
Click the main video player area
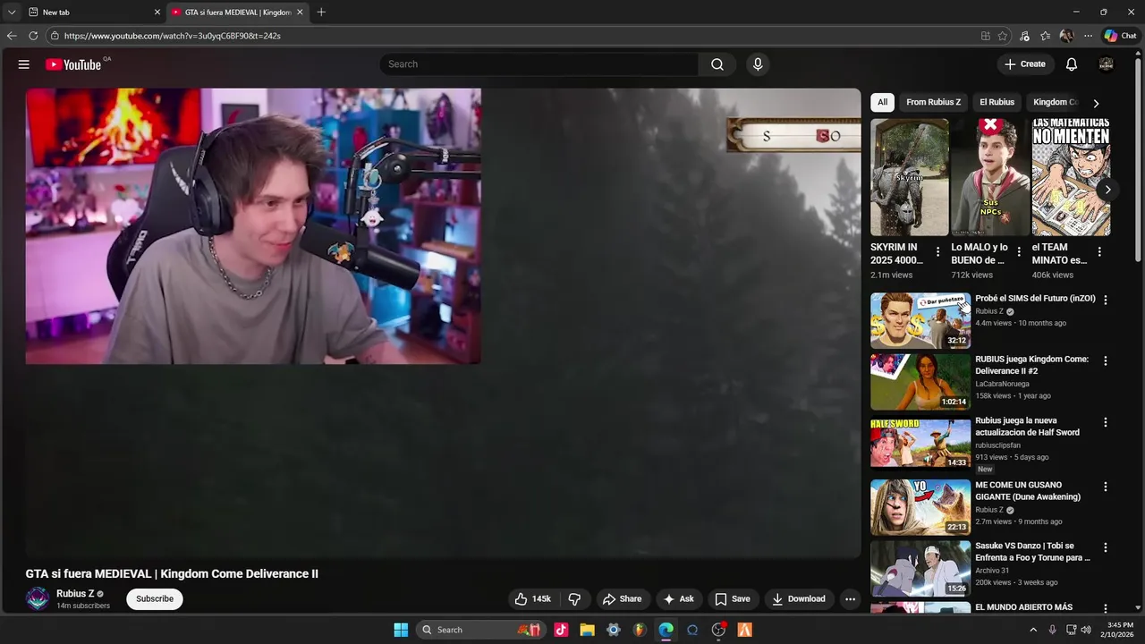(443, 323)
